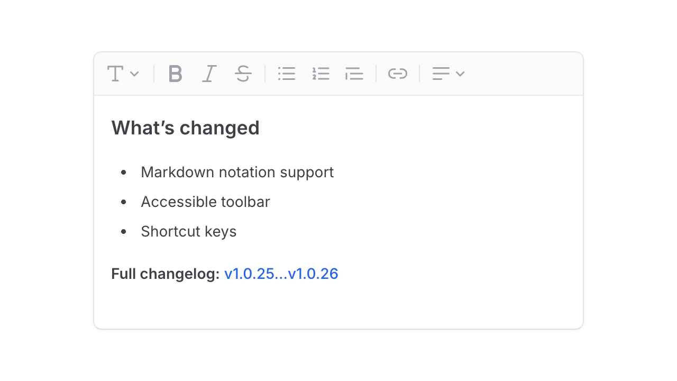Toggle bold formatting in the toolbar

175,74
